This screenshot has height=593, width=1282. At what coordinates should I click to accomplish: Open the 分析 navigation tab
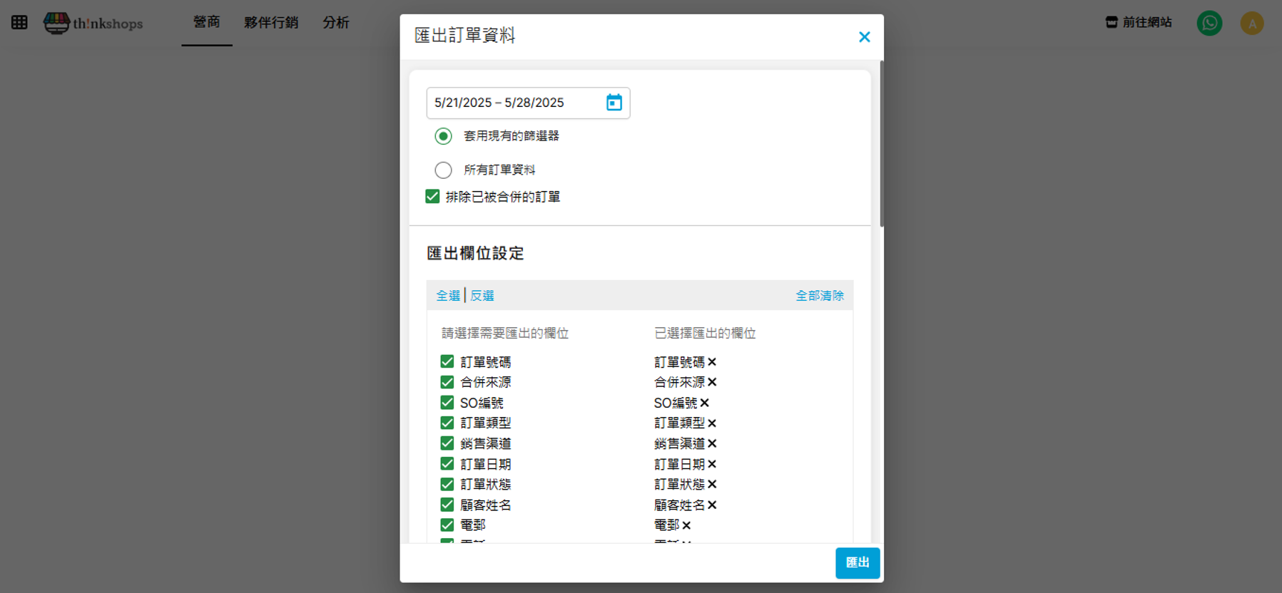[x=335, y=23]
